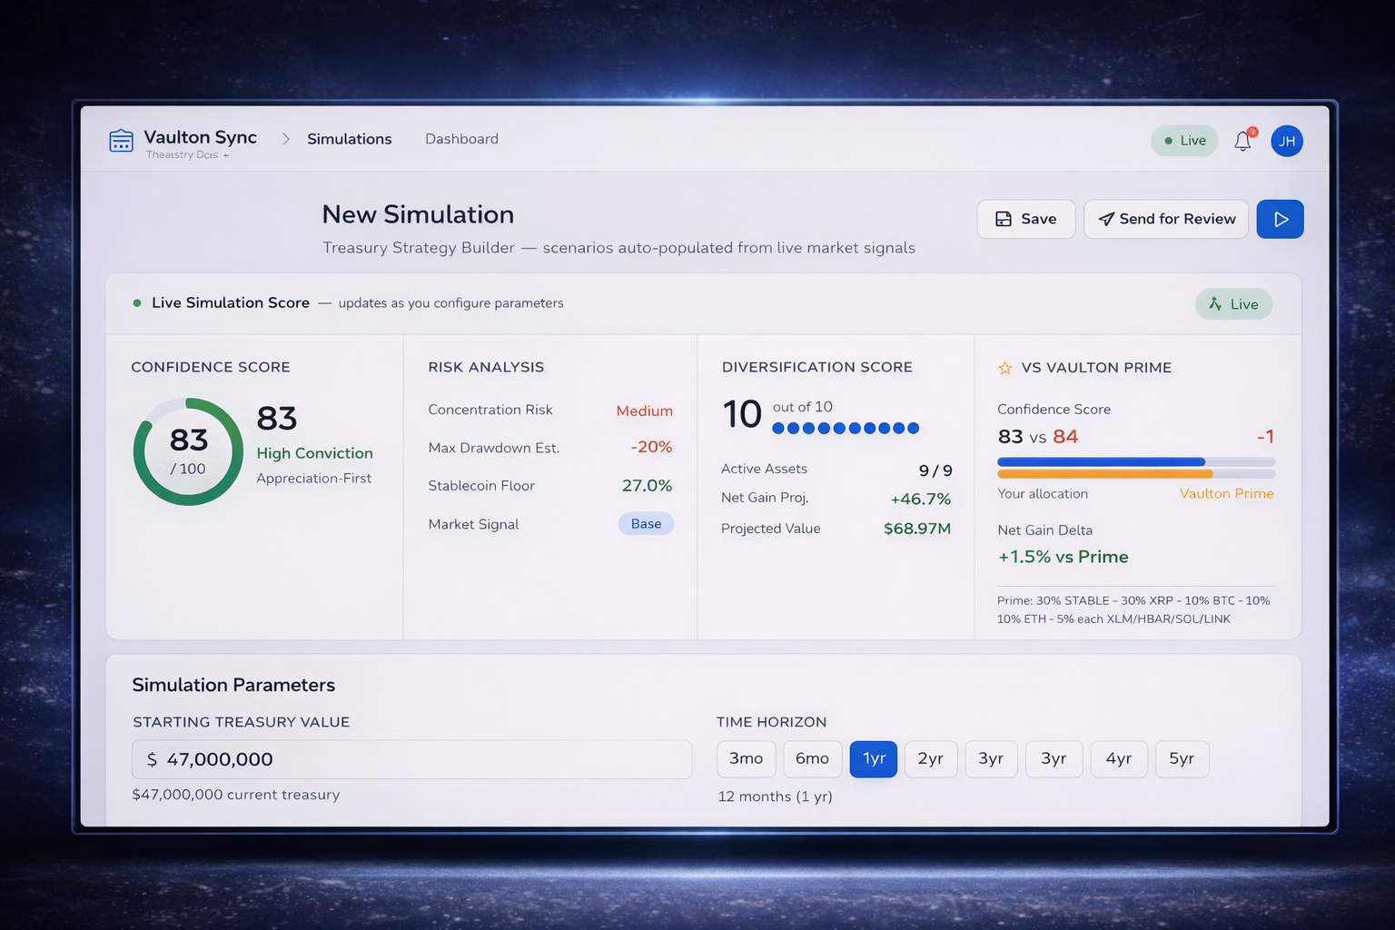Open the JH user avatar menu
The height and width of the screenshot is (930, 1395).
(x=1287, y=141)
